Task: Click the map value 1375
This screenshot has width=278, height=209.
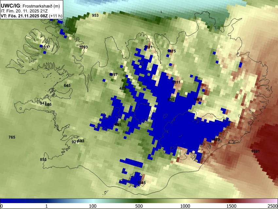Action: tap(171, 51)
